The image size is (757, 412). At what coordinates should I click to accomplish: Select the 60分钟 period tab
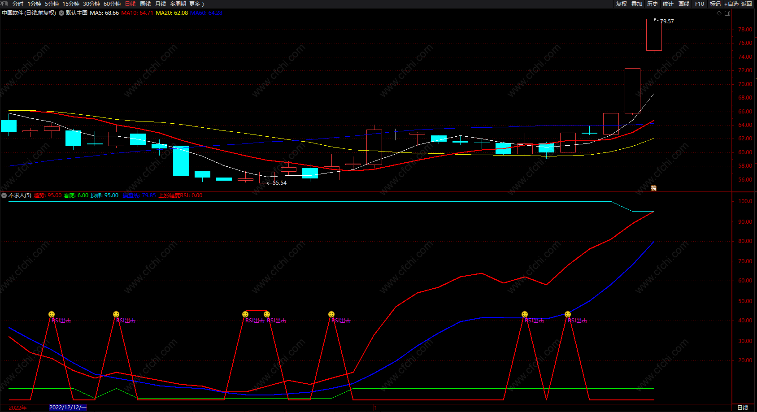pyautogui.click(x=112, y=4)
